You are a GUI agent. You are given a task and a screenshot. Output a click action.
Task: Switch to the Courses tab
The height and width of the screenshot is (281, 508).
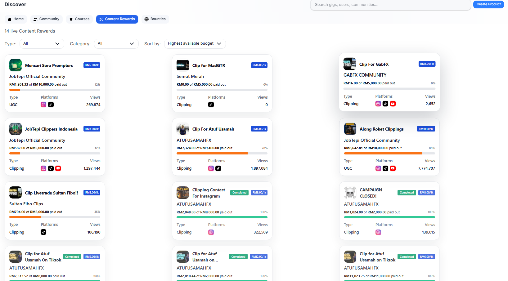[79, 19]
